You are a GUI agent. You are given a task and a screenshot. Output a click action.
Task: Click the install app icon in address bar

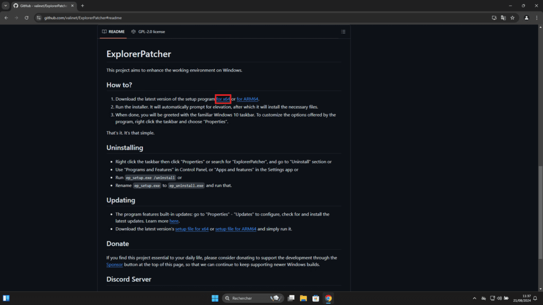click(x=494, y=17)
